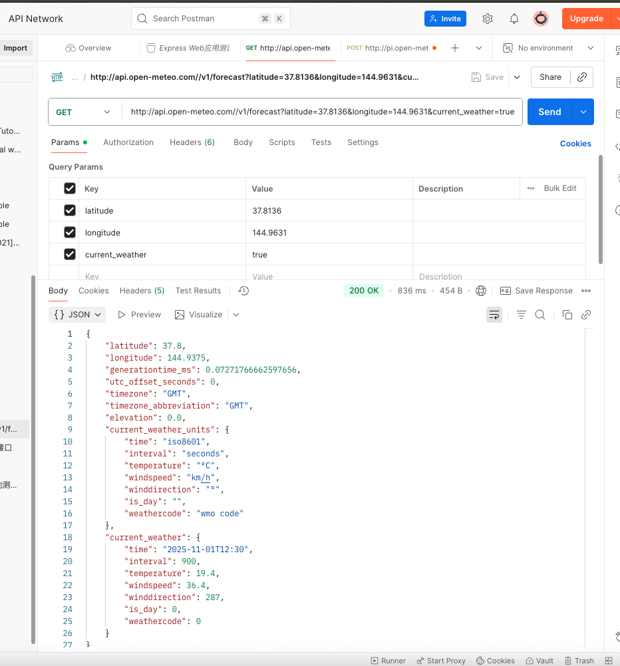Click the response link icon

[x=586, y=315]
